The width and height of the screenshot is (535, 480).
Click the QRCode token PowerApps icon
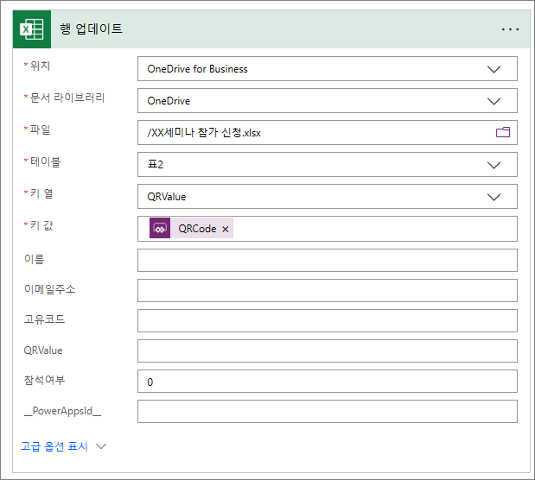[x=160, y=228]
